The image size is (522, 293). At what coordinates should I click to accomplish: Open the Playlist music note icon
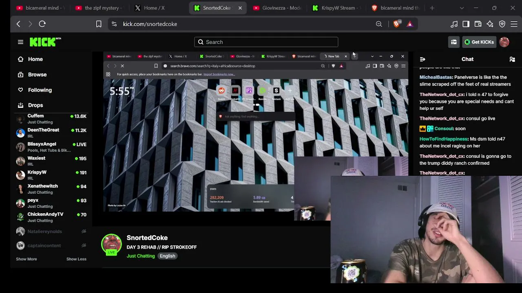[x=454, y=24]
